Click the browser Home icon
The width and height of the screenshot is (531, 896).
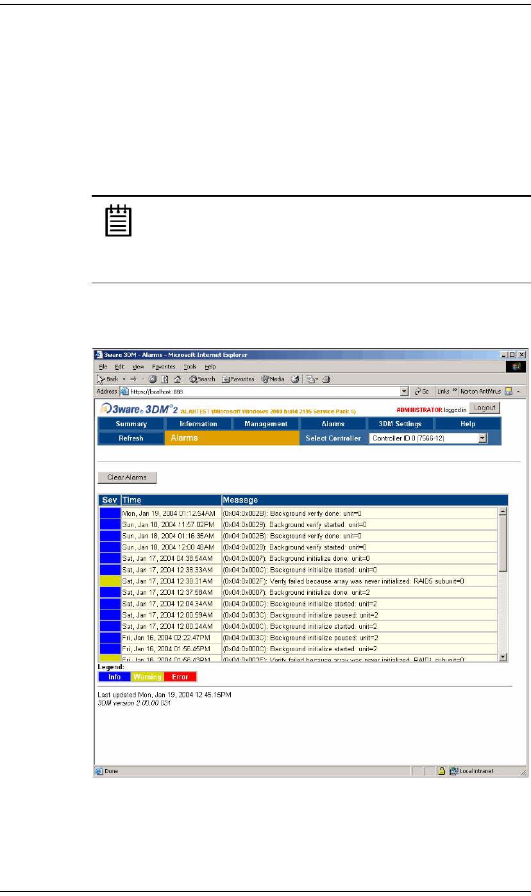[x=177, y=379]
